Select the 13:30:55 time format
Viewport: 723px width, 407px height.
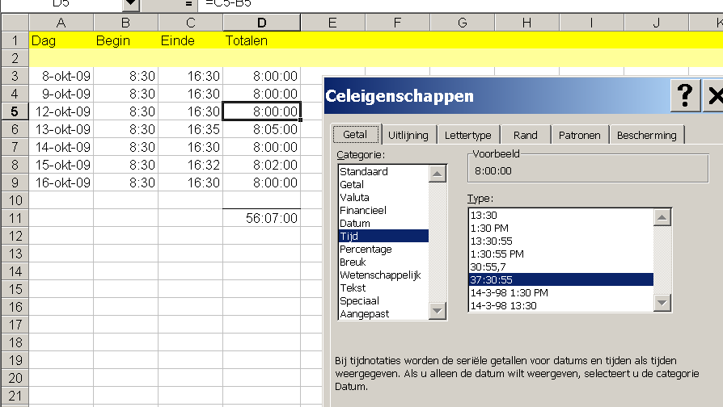(493, 241)
